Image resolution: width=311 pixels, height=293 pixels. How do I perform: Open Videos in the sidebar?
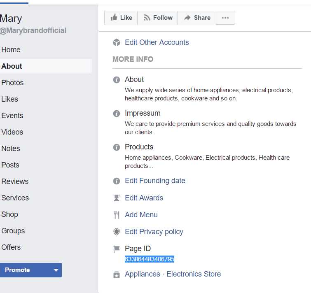[x=12, y=132]
